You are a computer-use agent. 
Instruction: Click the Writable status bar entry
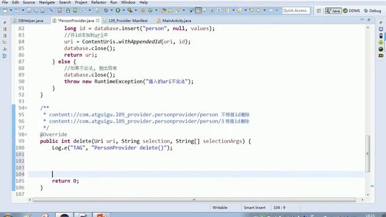(220, 207)
